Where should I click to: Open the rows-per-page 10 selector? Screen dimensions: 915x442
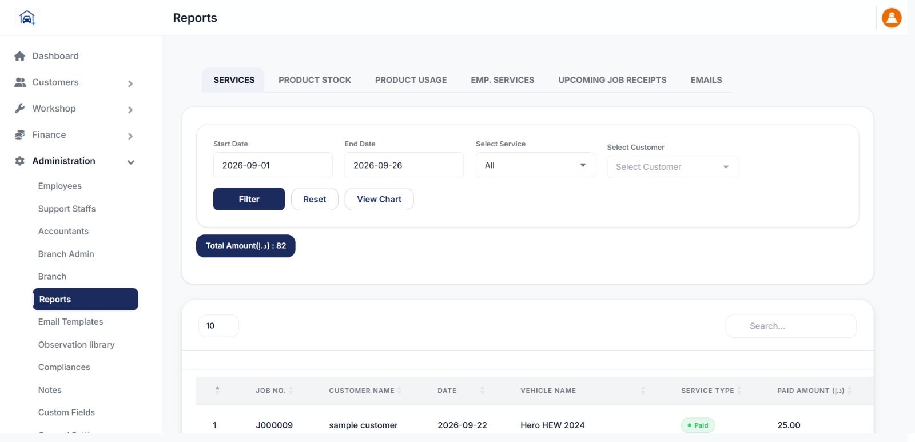[x=218, y=326]
